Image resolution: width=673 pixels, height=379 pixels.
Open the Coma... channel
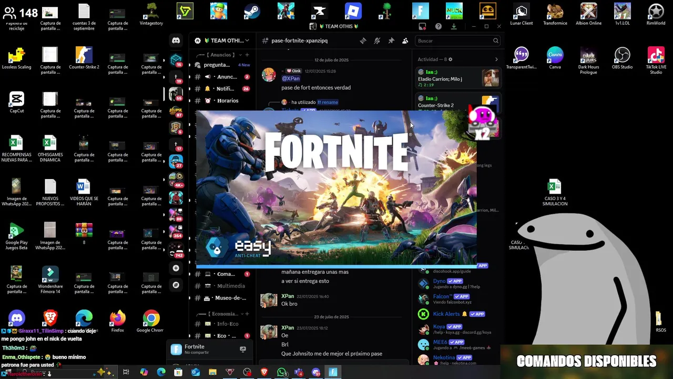tap(222, 274)
